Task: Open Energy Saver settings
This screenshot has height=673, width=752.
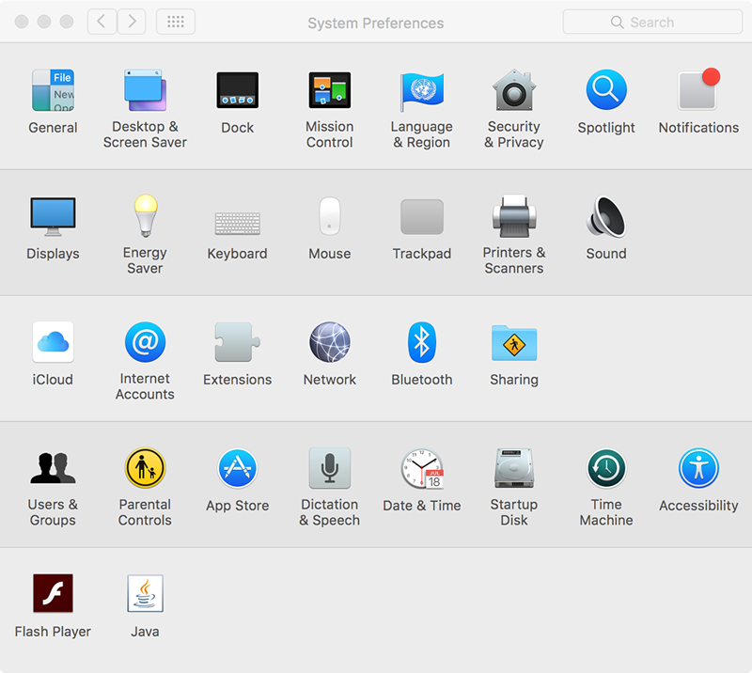Action: tap(145, 217)
